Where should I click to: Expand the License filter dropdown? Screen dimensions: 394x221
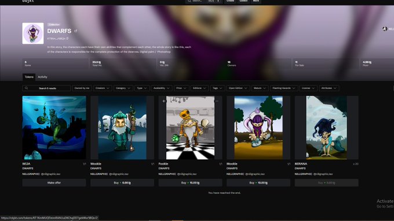point(308,88)
